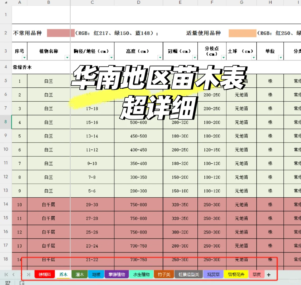Open the 序号 column filter dropdown

pos(24,57)
